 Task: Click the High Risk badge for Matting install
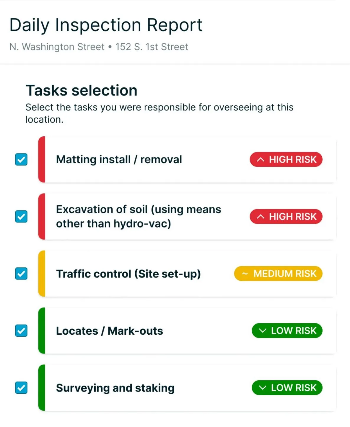click(286, 160)
